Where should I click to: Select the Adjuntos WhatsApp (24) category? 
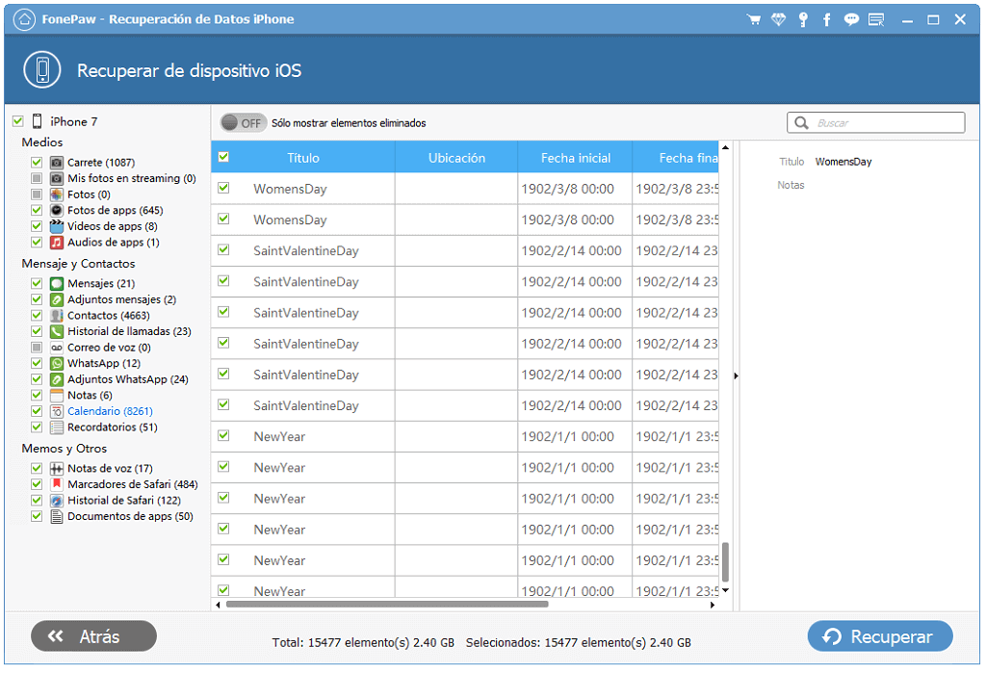pos(128,379)
